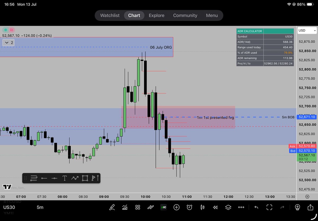Tap the share export icon
The width and height of the screenshot is (318, 221).
tap(310, 207)
